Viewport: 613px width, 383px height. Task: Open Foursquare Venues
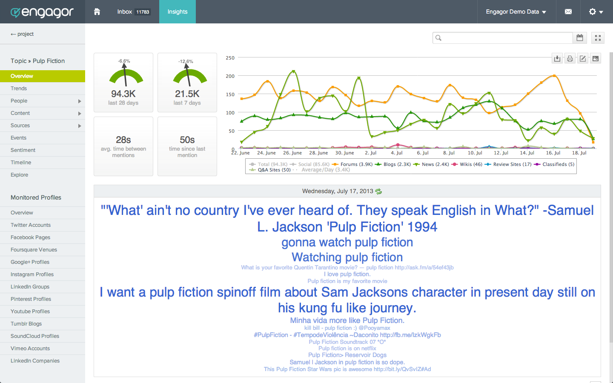click(43, 250)
